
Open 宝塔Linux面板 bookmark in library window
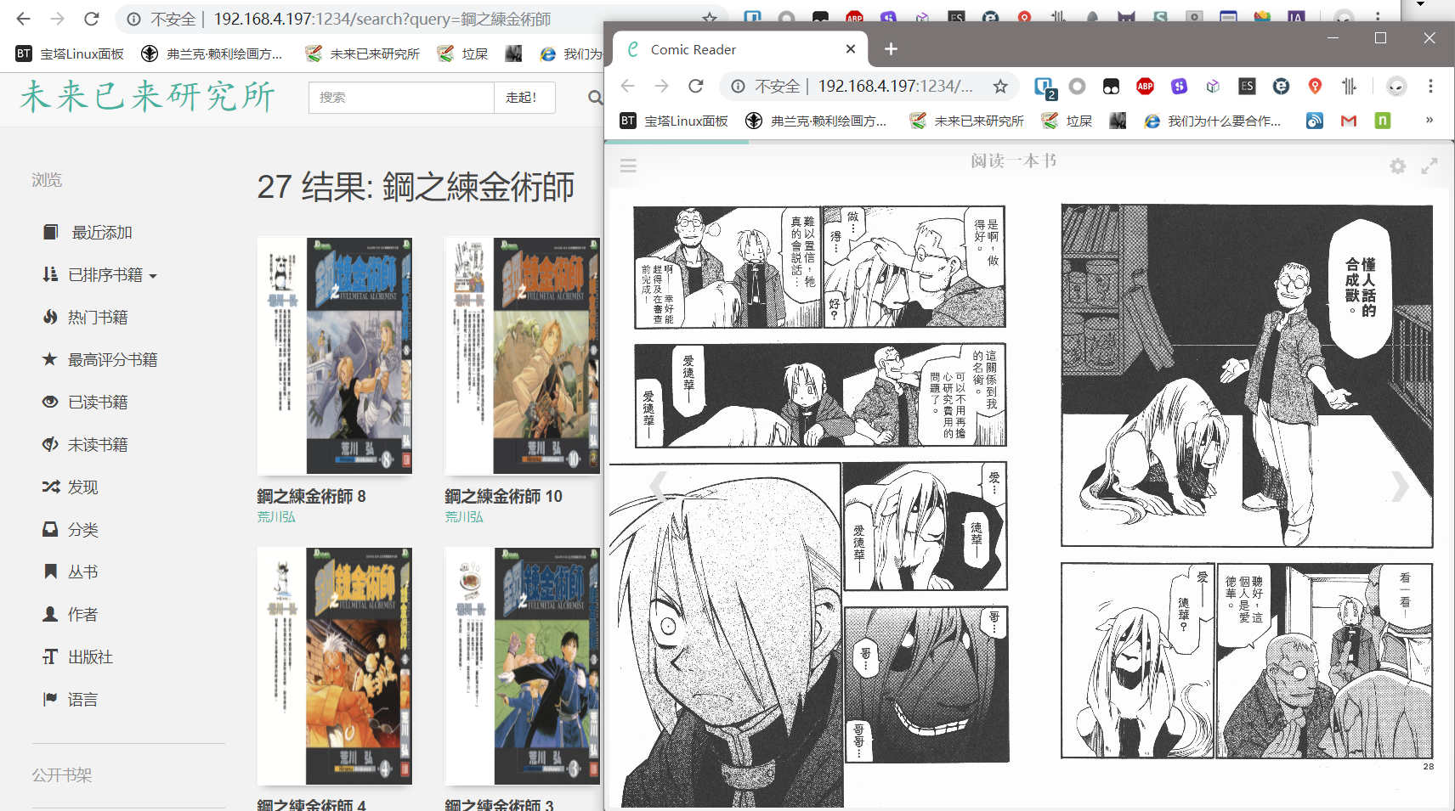tap(70, 54)
